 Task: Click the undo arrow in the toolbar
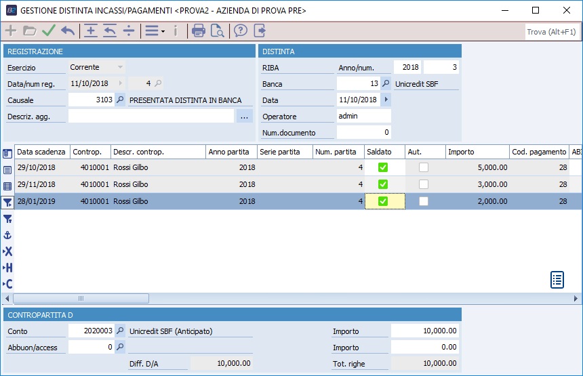pos(68,30)
